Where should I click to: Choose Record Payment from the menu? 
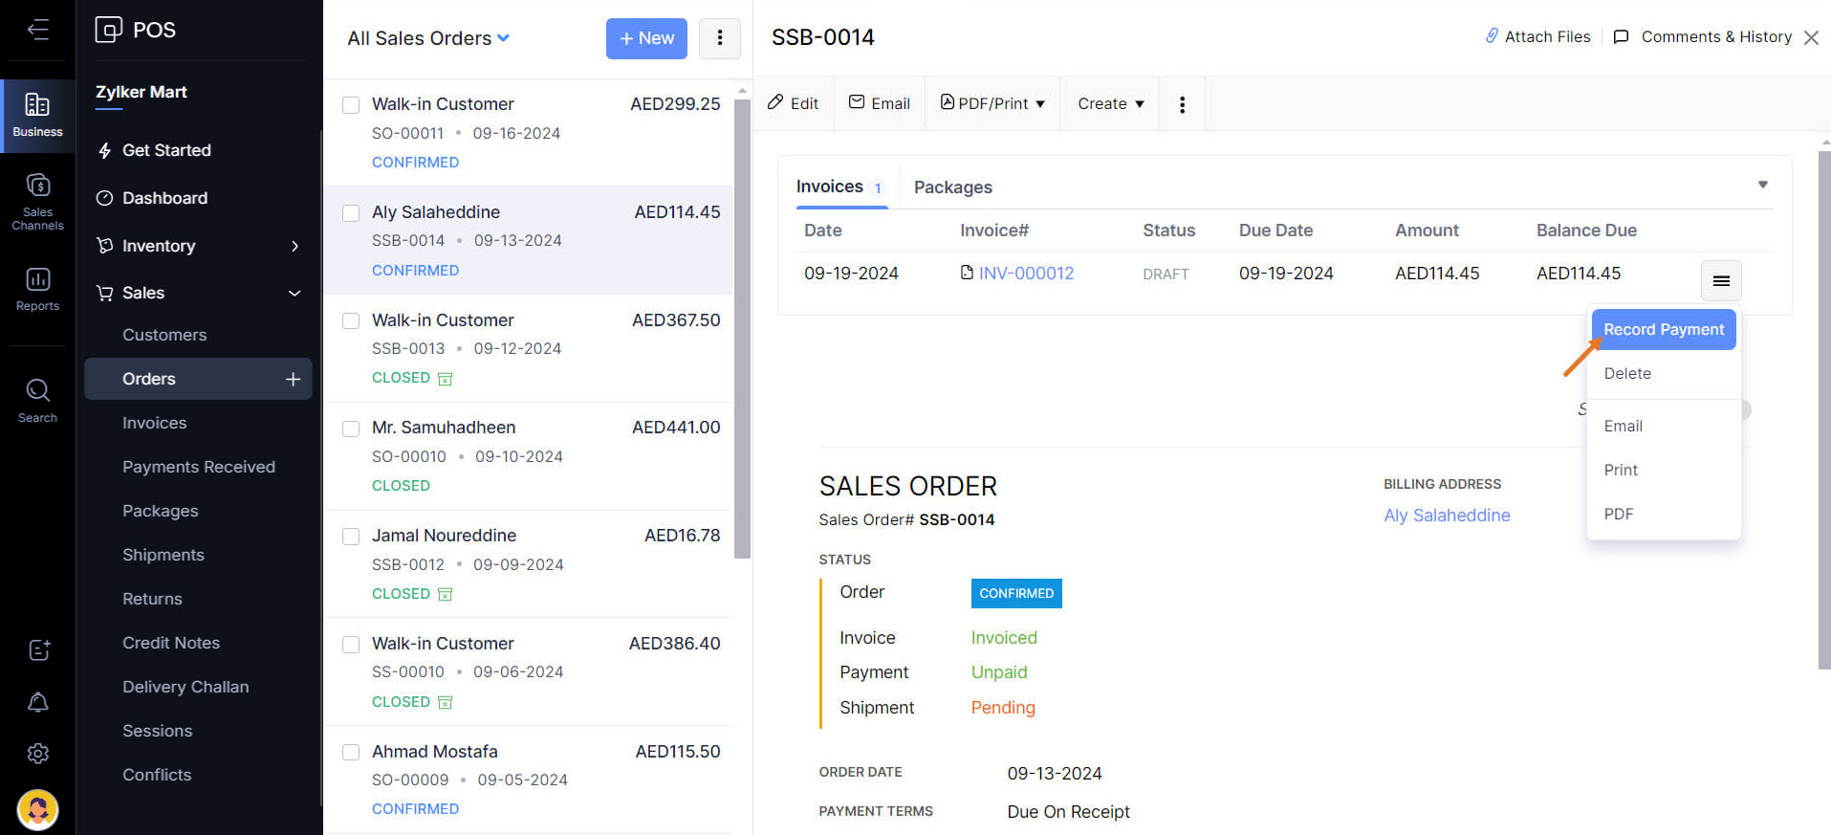coord(1663,330)
